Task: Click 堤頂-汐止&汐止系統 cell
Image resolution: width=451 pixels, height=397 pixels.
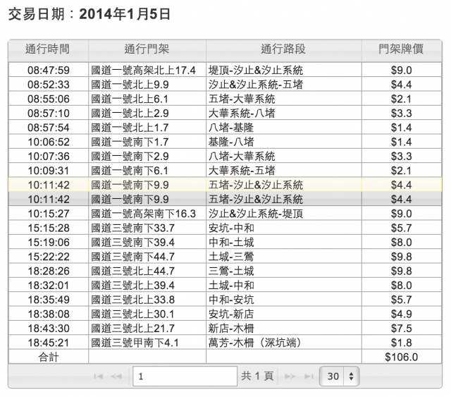Action: pyautogui.click(x=284, y=70)
